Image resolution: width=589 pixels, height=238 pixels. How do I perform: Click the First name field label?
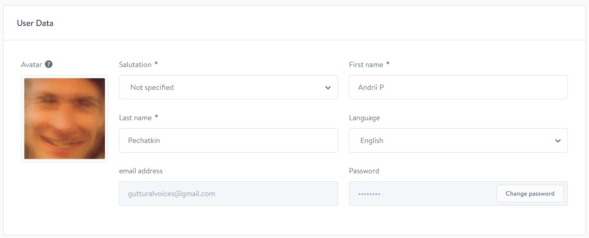(366, 65)
